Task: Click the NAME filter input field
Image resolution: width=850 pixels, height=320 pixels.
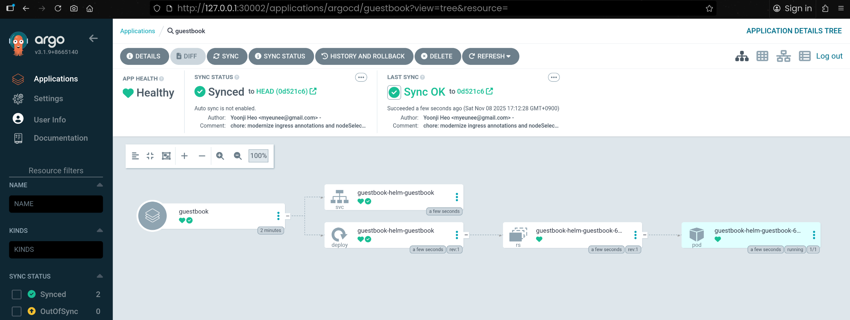Action: (56, 204)
